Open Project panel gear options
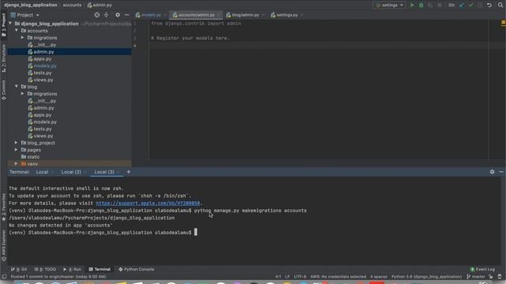Image resolution: width=506 pixels, height=284 pixels. [x=118, y=15]
